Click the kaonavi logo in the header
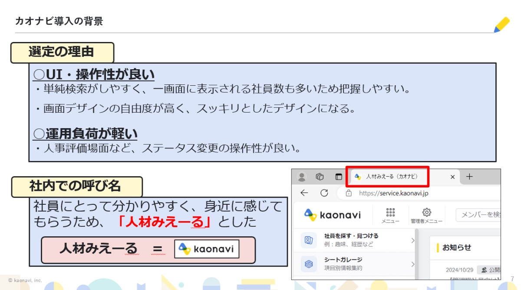 332,214
